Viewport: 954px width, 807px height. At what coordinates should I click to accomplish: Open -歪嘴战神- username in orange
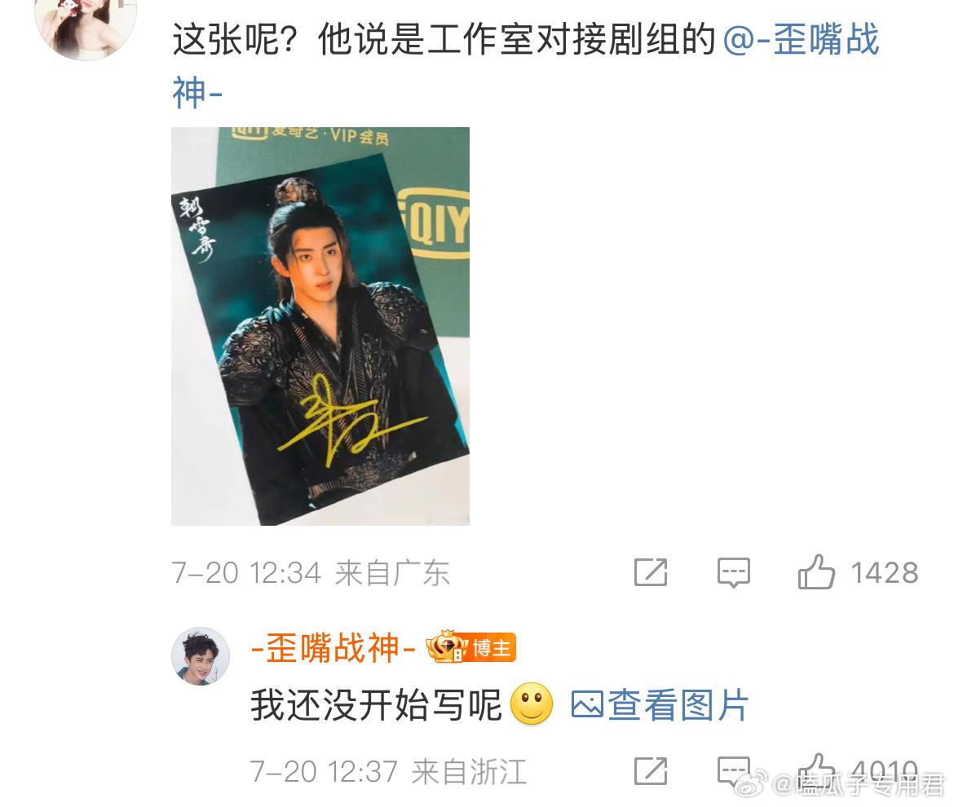333,648
